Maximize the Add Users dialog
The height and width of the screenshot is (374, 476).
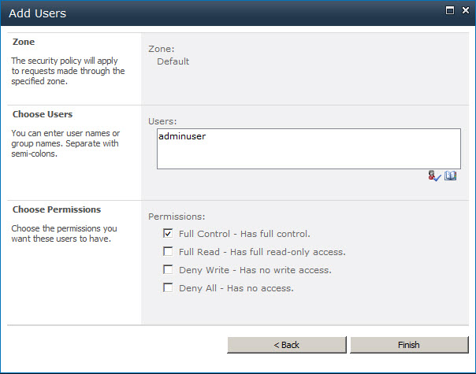tap(449, 12)
